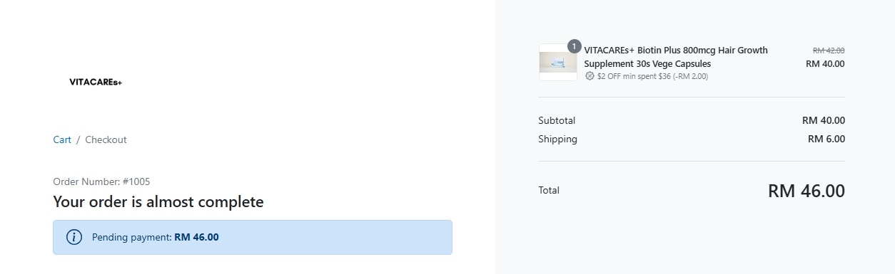Click the VITACAREs+ Biotin Plus product title
The width and height of the screenshot is (895, 274).
pos(676,57)
